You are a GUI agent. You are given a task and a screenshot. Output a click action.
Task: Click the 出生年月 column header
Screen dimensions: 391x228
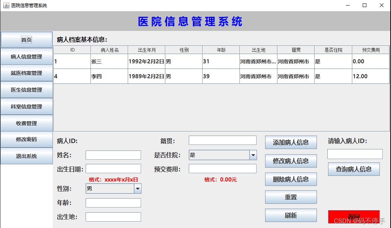(147, 50)
